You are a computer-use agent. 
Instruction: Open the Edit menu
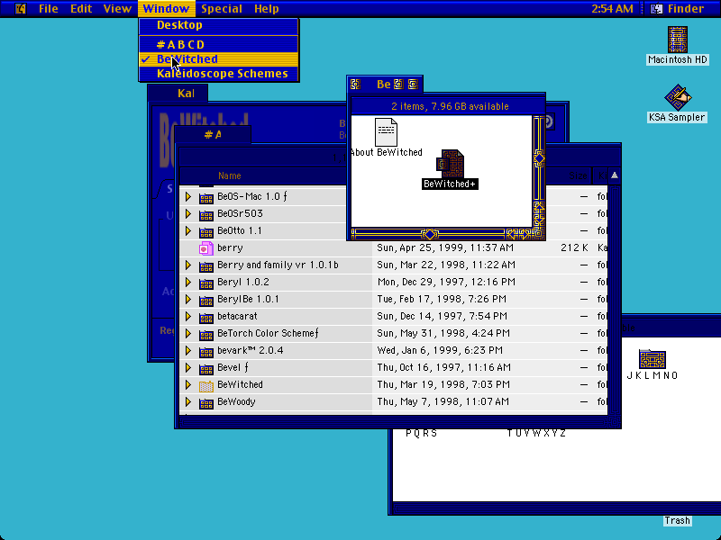click(x=81, y=9)
